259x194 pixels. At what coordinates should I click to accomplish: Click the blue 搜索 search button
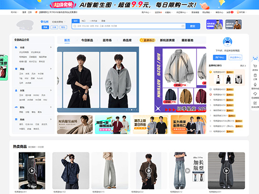tap(193, 26)
